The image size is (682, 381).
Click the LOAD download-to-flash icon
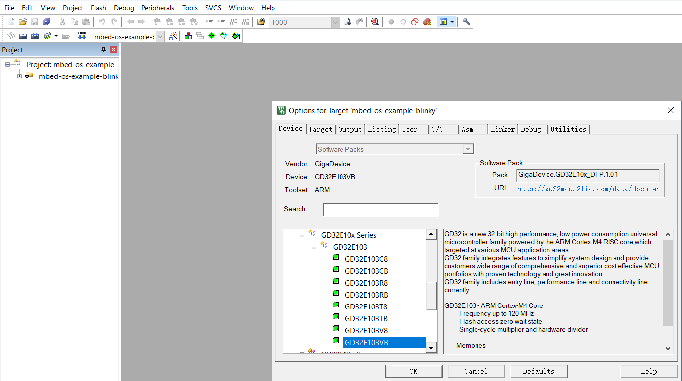coord(82,36)
